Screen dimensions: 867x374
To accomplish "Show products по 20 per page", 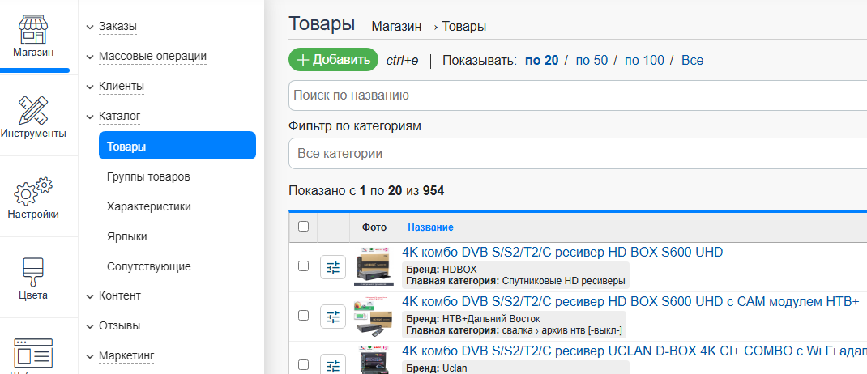I will [542, 60].
